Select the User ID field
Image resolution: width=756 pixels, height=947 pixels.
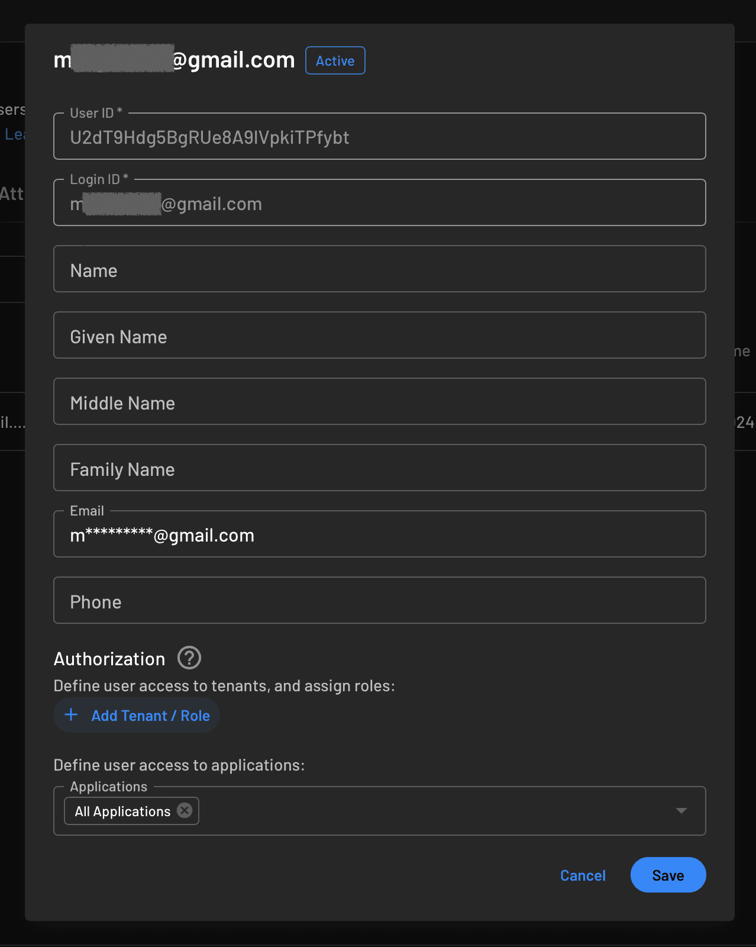click(379, 137)
